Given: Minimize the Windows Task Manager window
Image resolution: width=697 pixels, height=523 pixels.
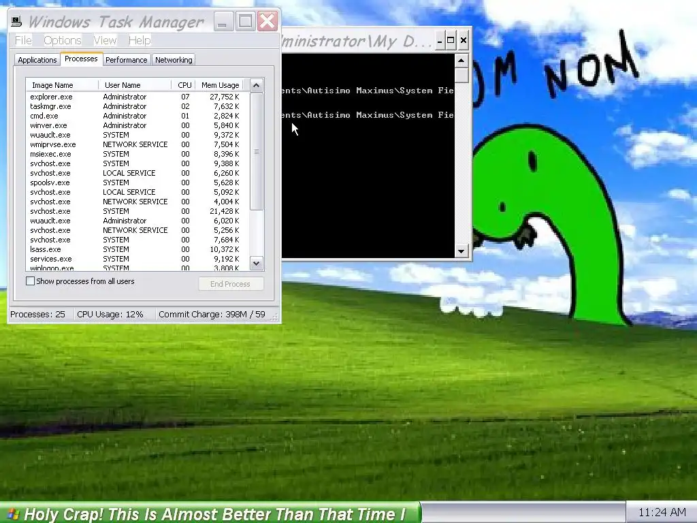Looking at the screenshot, I should (223, 21).
